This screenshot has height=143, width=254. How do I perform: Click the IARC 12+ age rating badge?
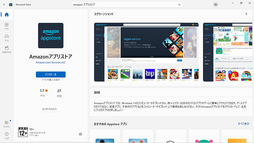tap(23, 132)
